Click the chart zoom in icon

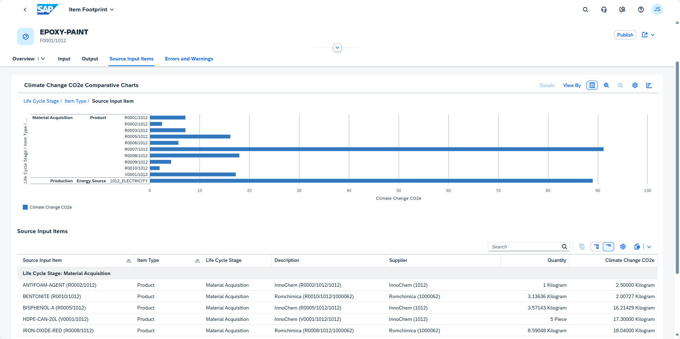[x=606, y=85]
